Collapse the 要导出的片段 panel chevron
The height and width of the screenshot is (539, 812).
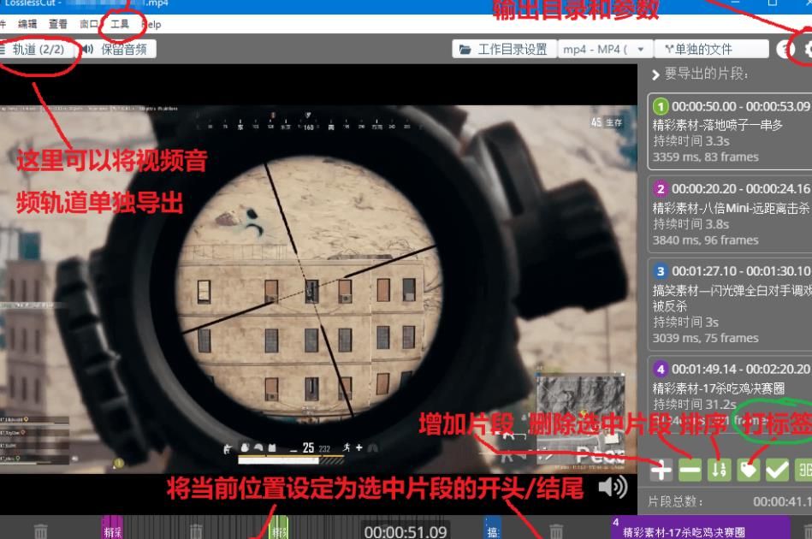tap(655, 74)
